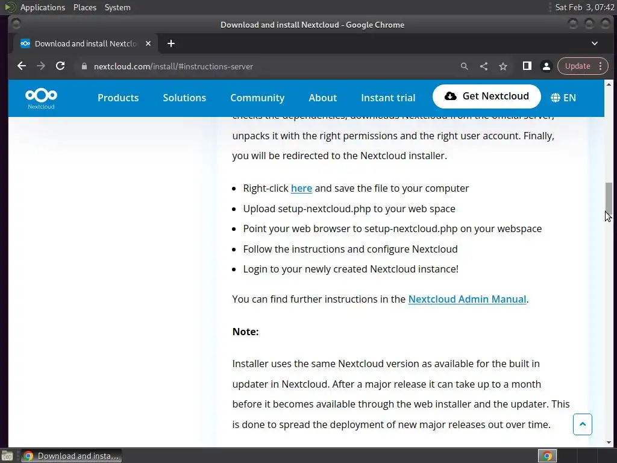Click the date and time clock
Viewport: 617px width, 463px height.
pos(584,7)
